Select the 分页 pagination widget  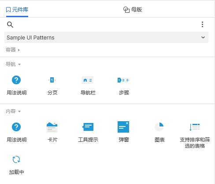[52, 85]
